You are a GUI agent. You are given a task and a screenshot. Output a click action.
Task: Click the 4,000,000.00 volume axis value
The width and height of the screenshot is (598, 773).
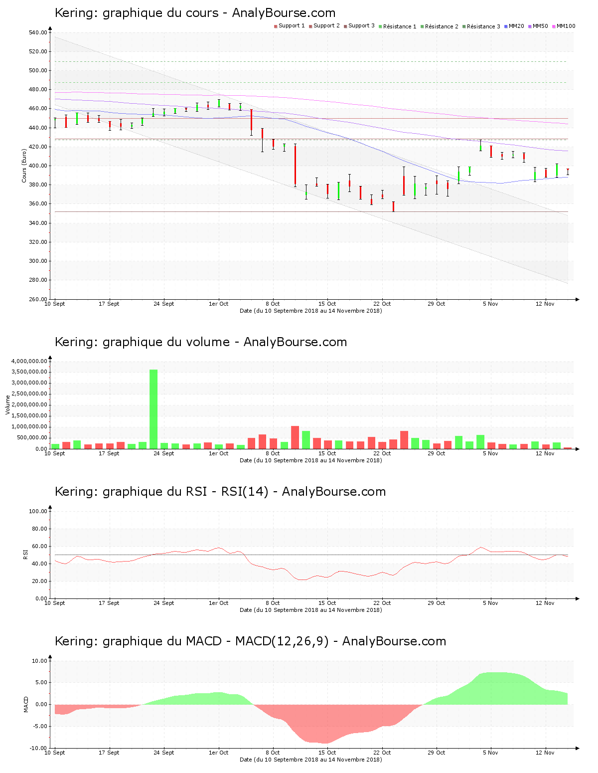click(29, 361)
